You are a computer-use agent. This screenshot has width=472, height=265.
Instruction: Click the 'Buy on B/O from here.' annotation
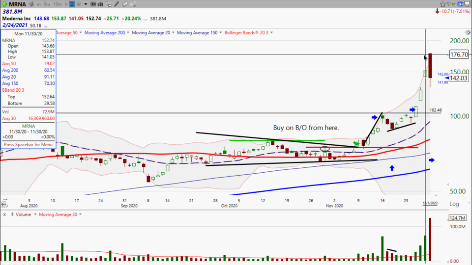306,128
